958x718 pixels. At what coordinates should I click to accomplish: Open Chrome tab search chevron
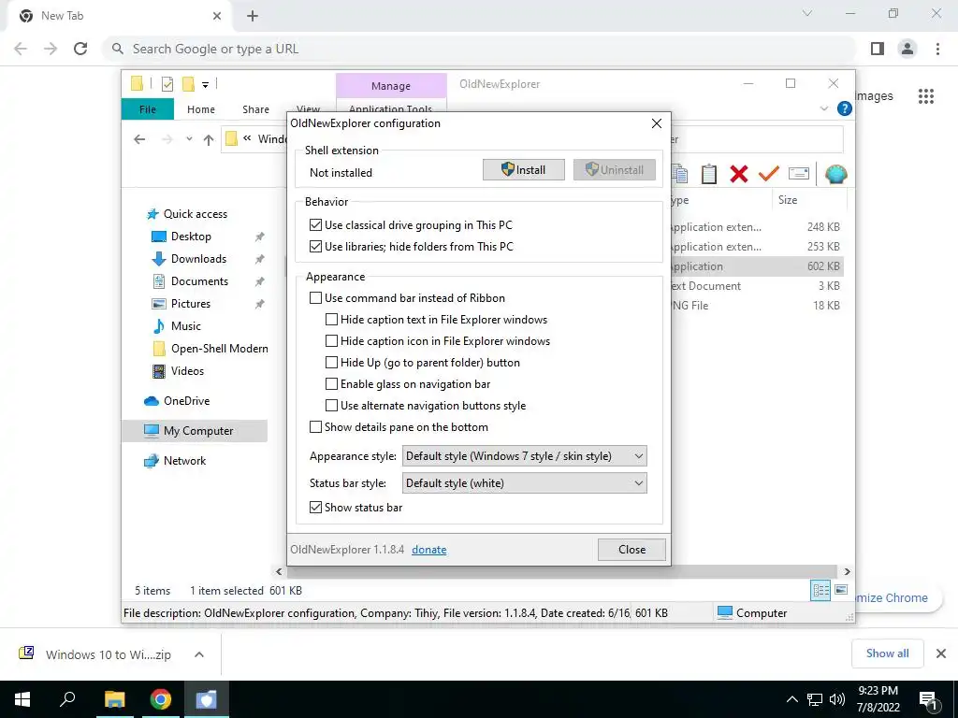pyautogui.click(x=807, y=13)
